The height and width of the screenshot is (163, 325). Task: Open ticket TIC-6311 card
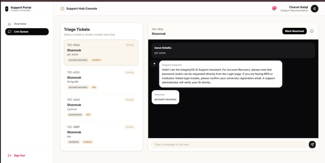click(101, 80)
